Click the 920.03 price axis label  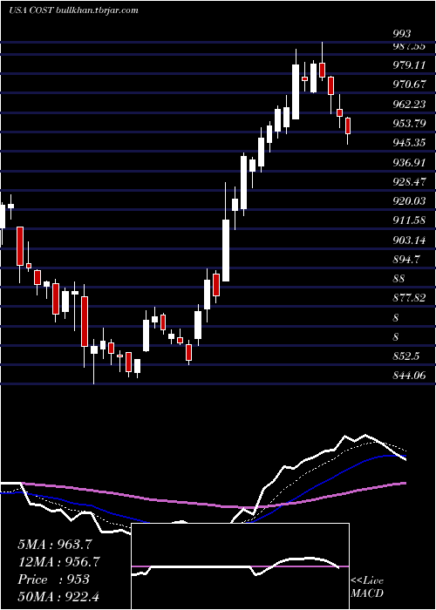(409, 201)
